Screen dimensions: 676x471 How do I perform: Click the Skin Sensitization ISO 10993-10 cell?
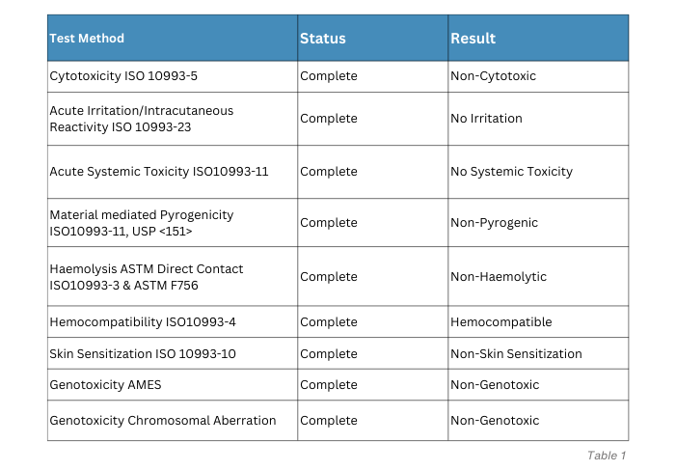point(173,353)
